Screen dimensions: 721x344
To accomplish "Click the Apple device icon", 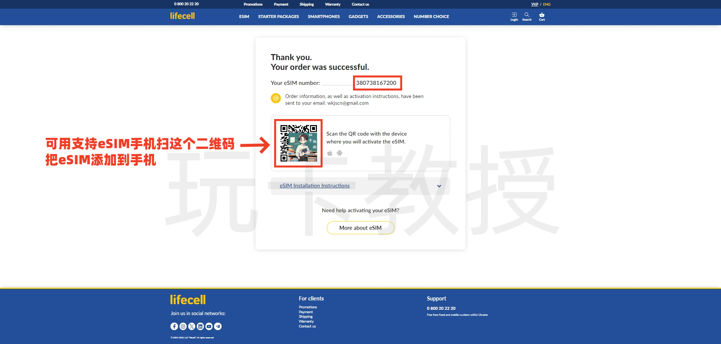I will tap(330, 153).
